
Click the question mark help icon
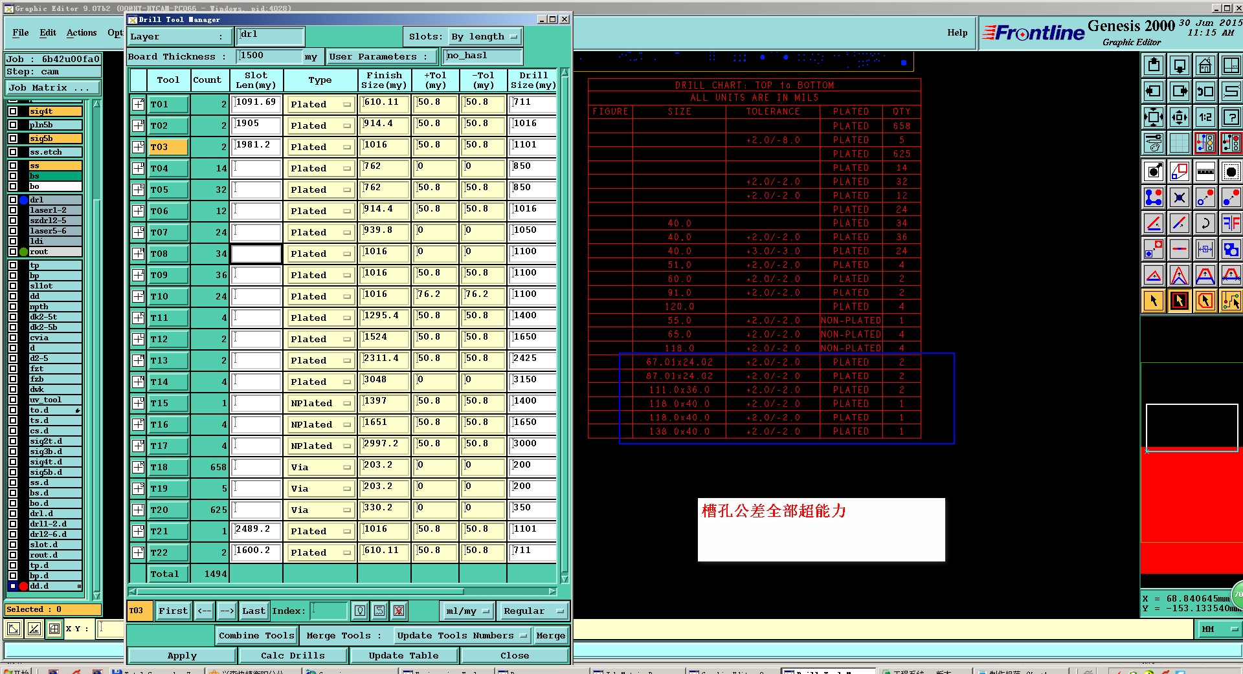[1231, 117]
